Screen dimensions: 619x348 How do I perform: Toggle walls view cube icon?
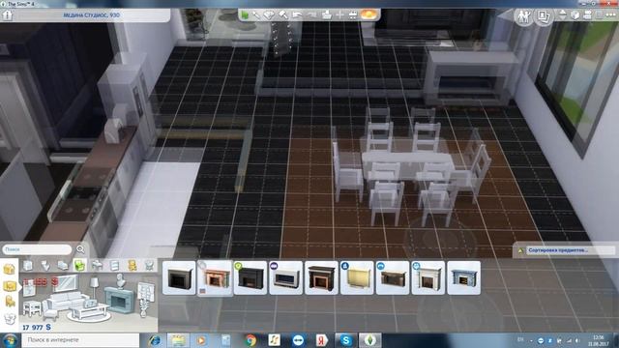point(575,15)
